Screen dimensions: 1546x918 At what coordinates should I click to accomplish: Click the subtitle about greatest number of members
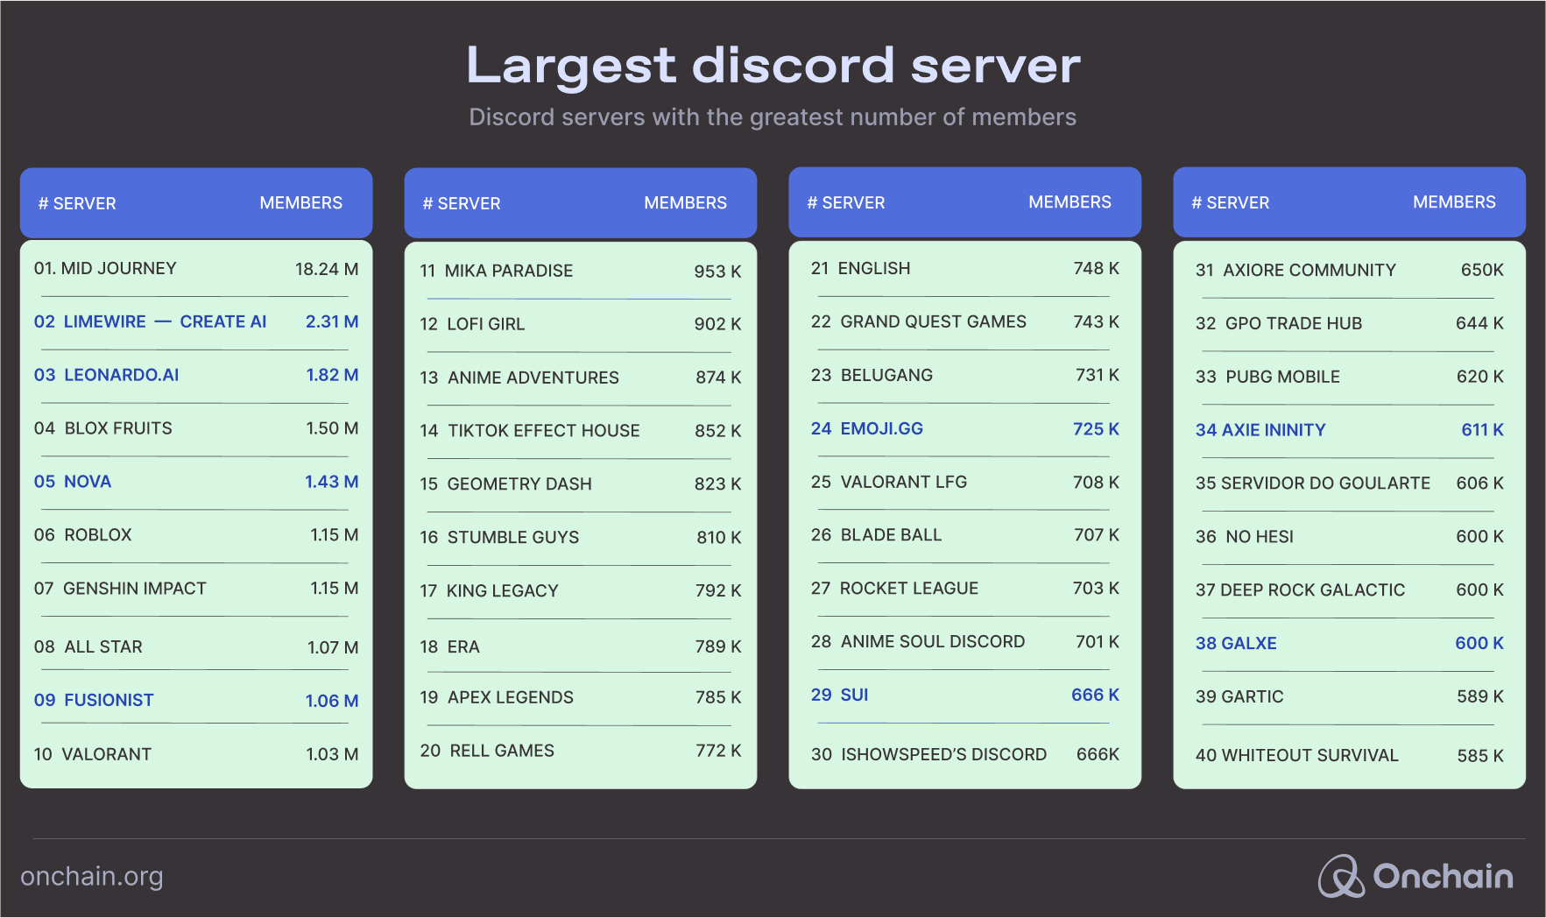pyautogui.click(x=773, y=117)
